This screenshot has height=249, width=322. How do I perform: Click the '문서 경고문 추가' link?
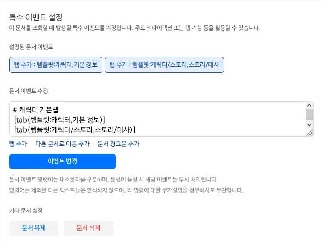pos(118,144)
